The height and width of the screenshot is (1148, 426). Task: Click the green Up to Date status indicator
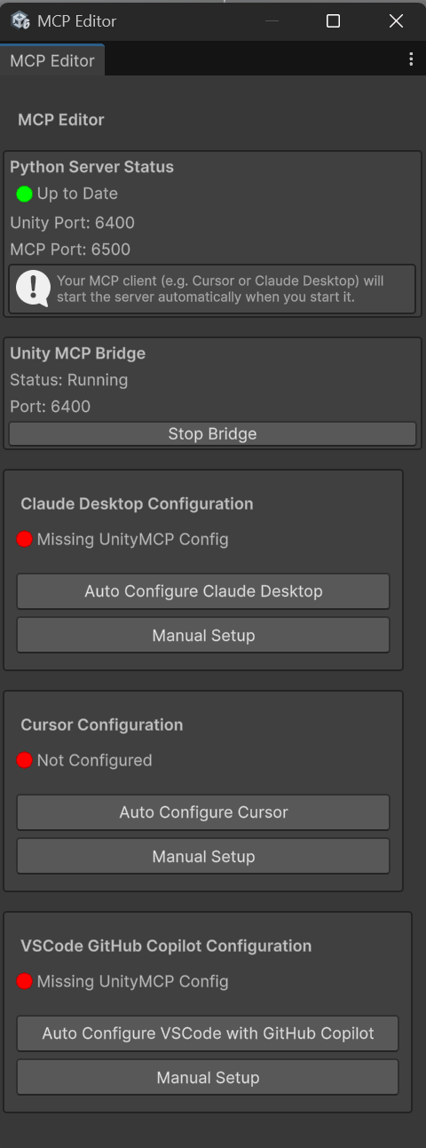[x=24, y=194]
